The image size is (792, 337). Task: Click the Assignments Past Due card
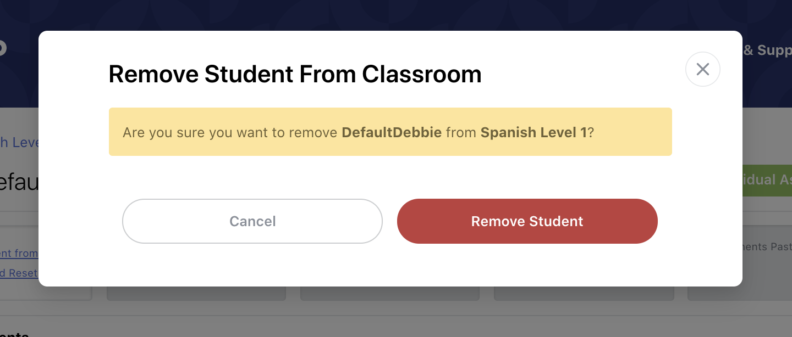pos(770,247)
